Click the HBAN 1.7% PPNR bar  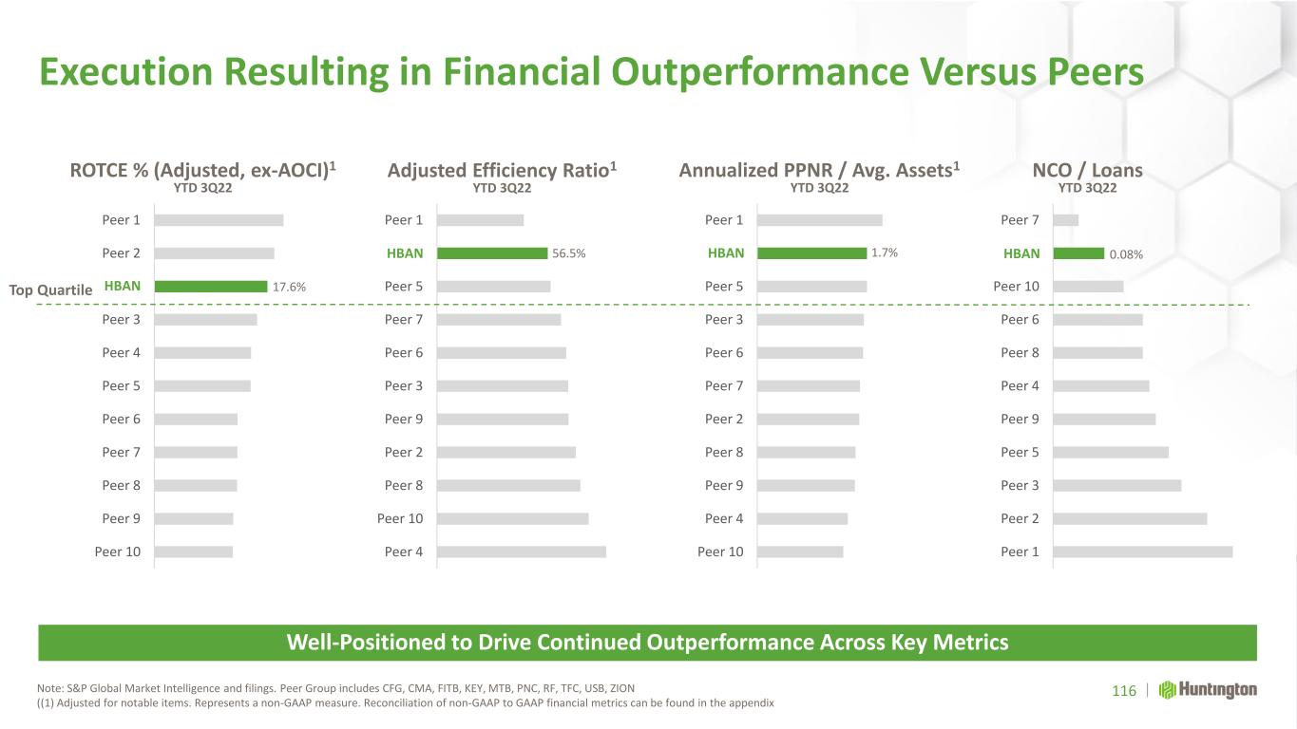click(812, 253)
